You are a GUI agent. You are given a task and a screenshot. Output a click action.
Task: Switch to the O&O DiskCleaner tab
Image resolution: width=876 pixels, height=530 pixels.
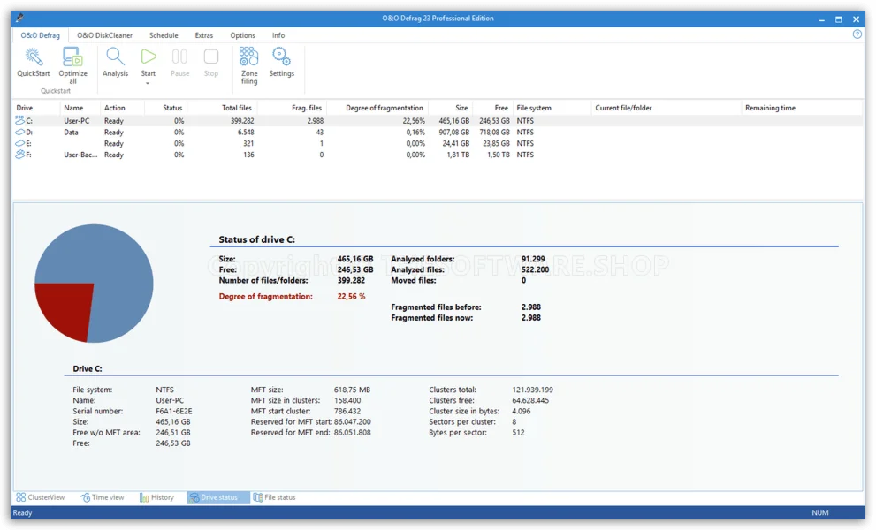(104, 35)
